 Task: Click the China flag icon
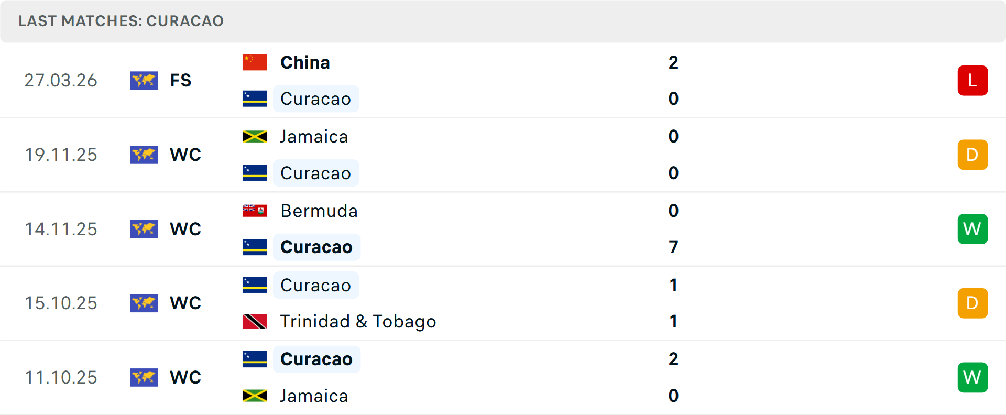click(255, 62)
